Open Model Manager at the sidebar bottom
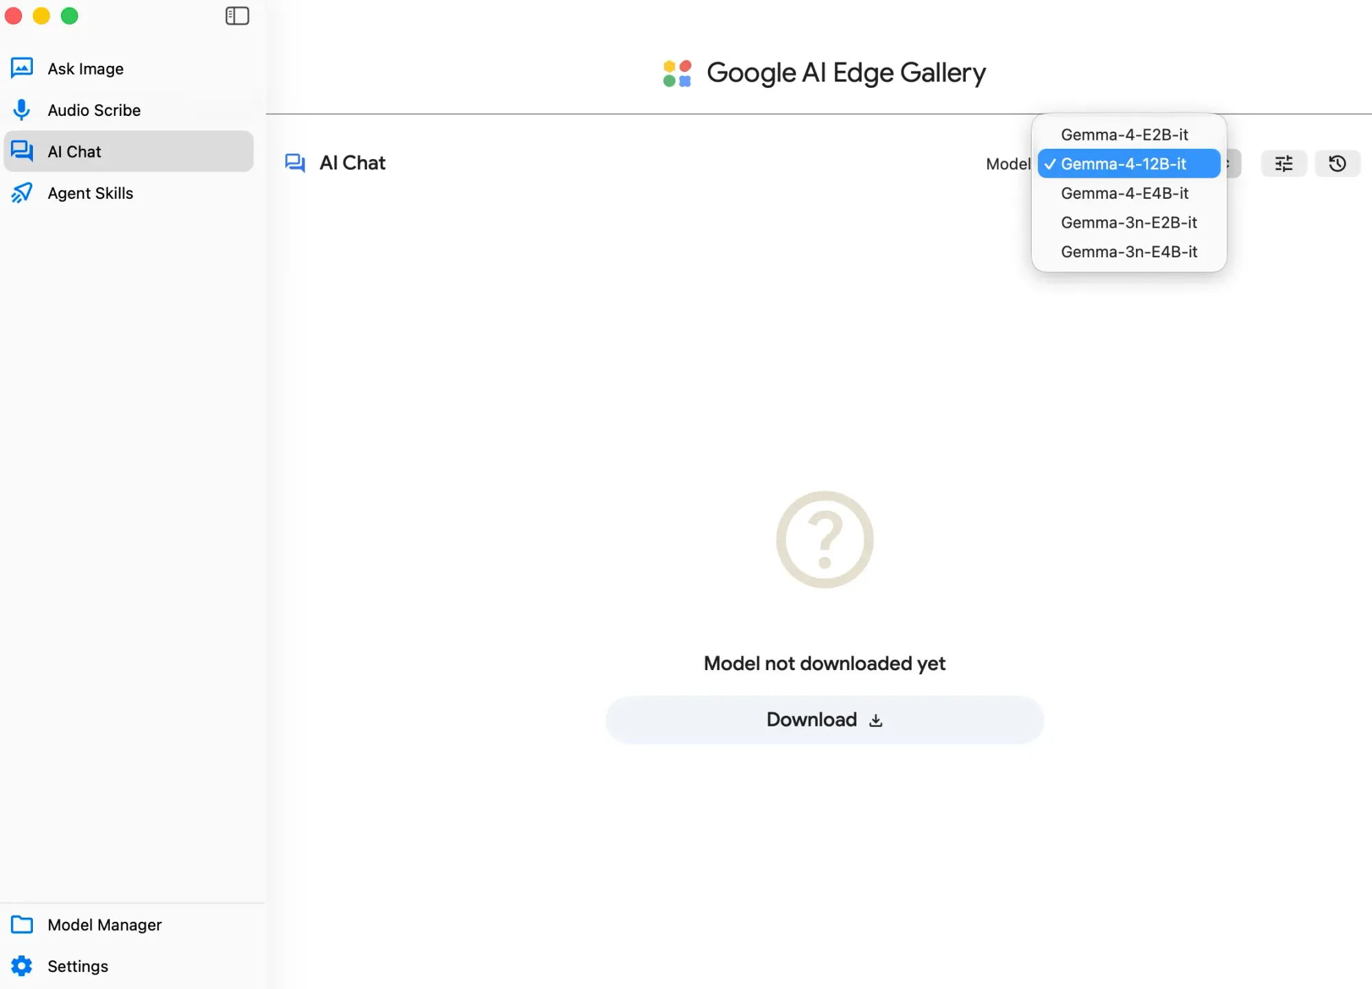The height and width of the screenshot is (989, 1372). tap(128, 925)
